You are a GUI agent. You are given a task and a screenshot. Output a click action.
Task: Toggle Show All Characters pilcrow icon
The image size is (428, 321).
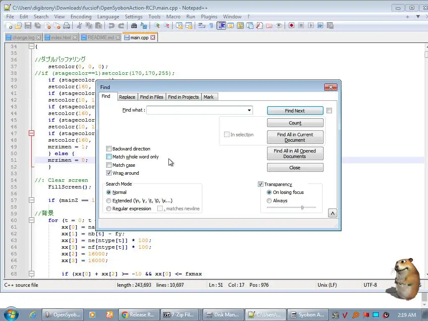click(x=211, y=25)
